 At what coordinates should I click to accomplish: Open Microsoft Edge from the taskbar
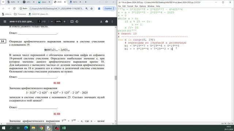tap(26, 128)
